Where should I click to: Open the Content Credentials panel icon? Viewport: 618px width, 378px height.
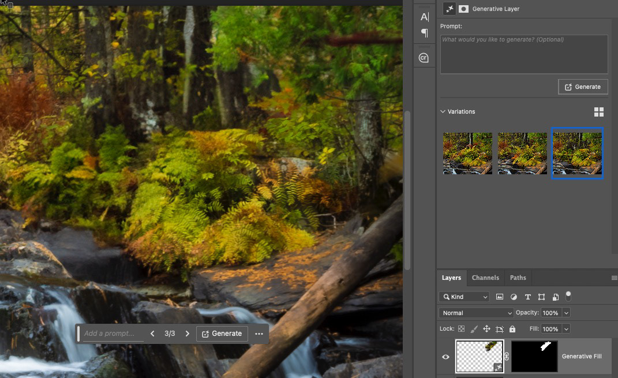(424, 58)
